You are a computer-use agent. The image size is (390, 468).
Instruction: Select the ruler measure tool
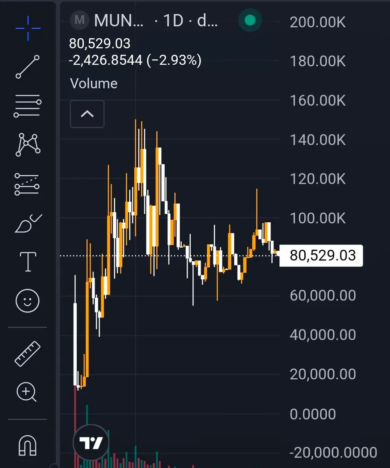(x=28, y=354)
